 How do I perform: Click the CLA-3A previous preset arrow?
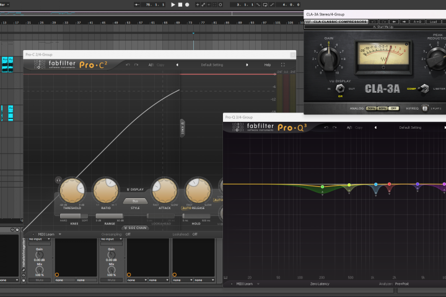(394, 22)
